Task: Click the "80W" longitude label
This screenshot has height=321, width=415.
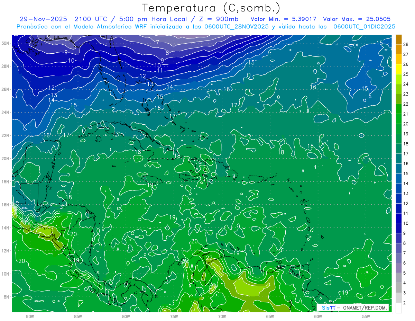Action: [126, 316]
